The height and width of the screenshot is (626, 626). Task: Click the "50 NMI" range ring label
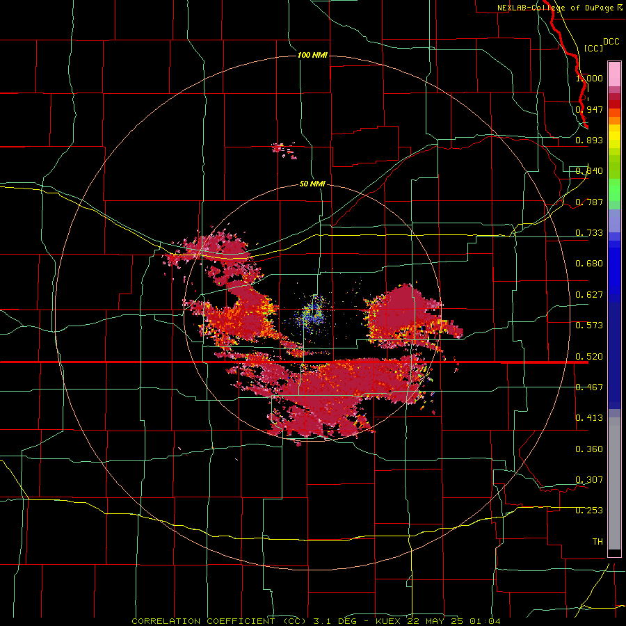click(312, 184)
